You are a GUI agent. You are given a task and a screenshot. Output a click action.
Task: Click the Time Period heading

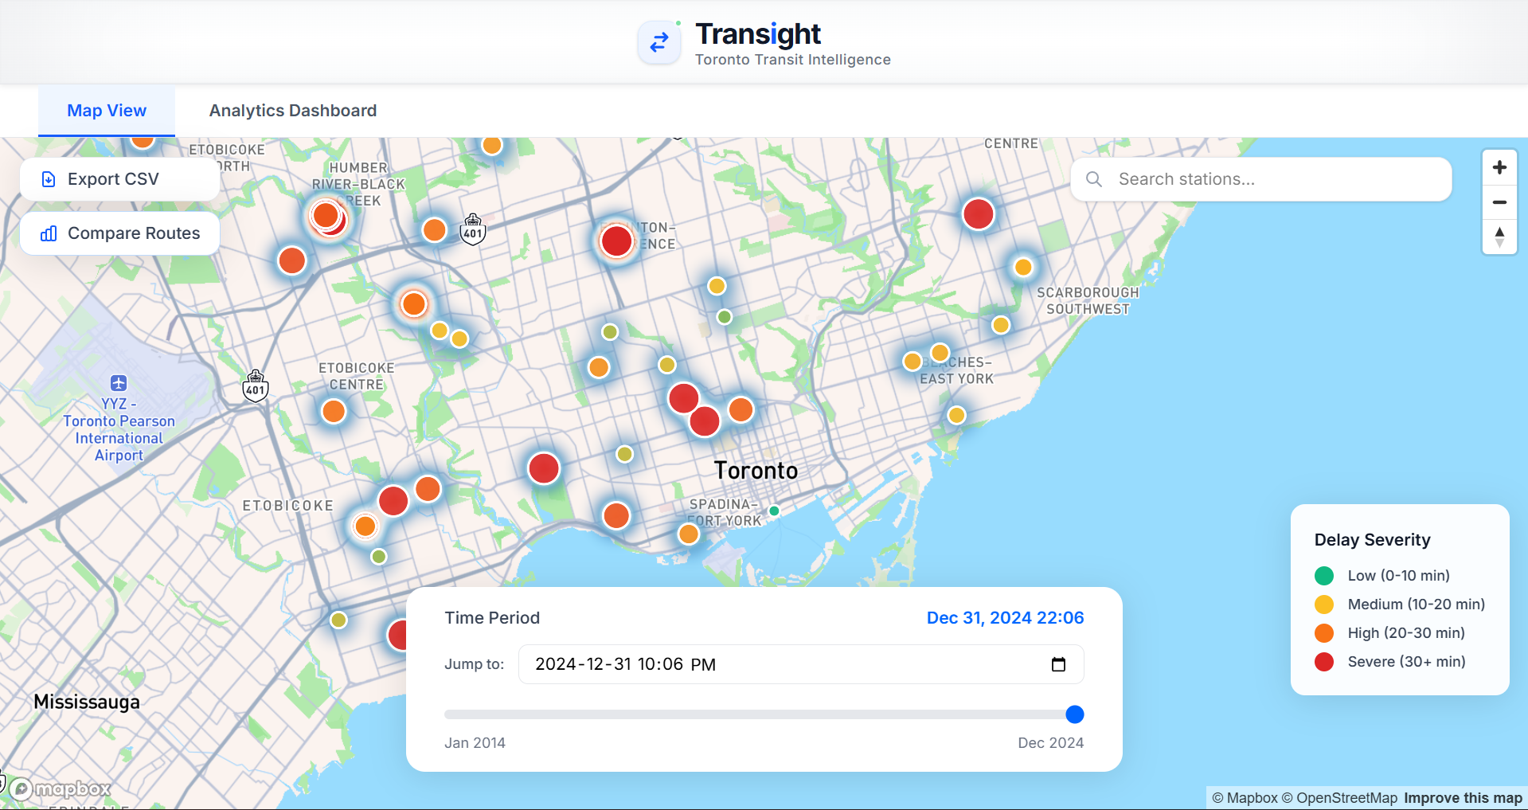point(492,618)
